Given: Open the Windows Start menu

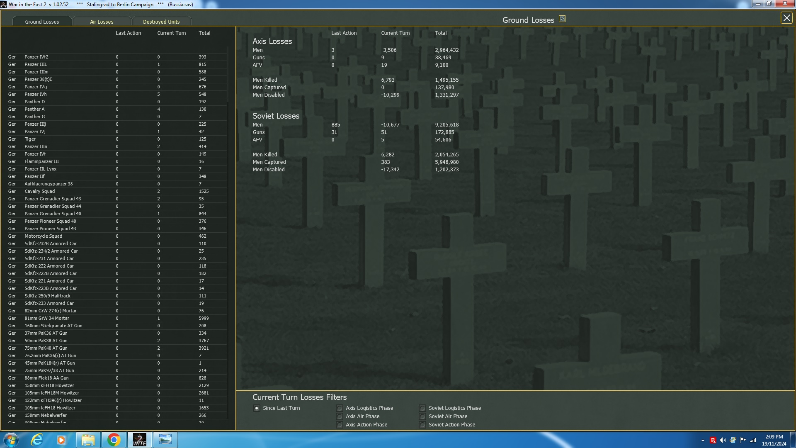Looking at the screenshot, I should point(11,440).
